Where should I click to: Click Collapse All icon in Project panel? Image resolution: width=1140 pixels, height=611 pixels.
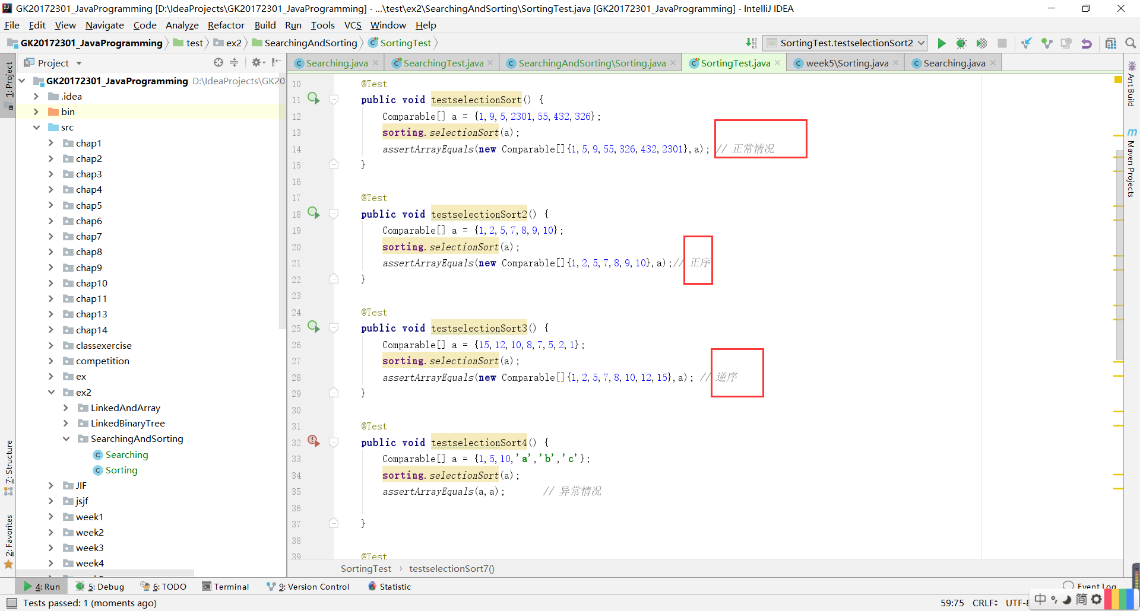coord(234,62)
